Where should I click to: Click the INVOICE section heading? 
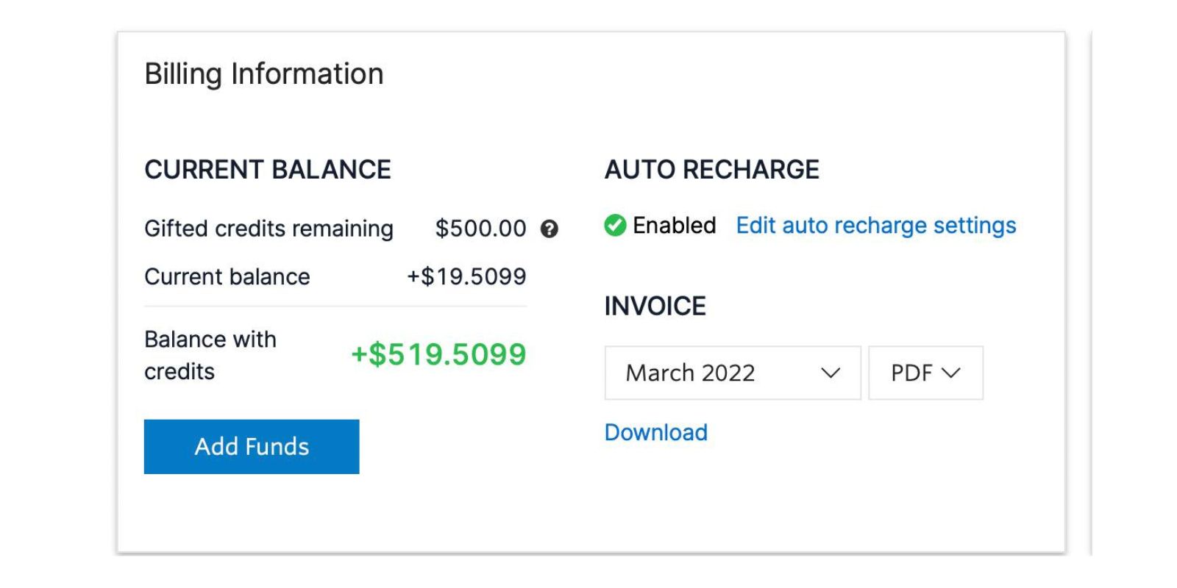tap(655, 306)
